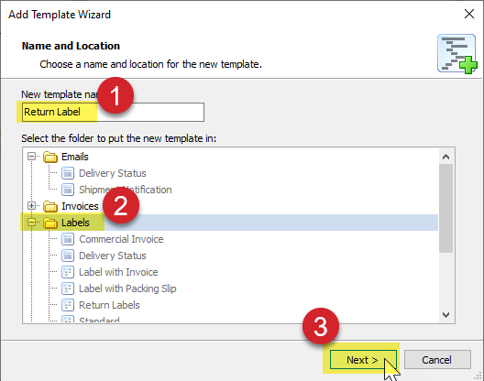
Task: Collapse the Labels folder tree node
Action: [x=31, y=223]
